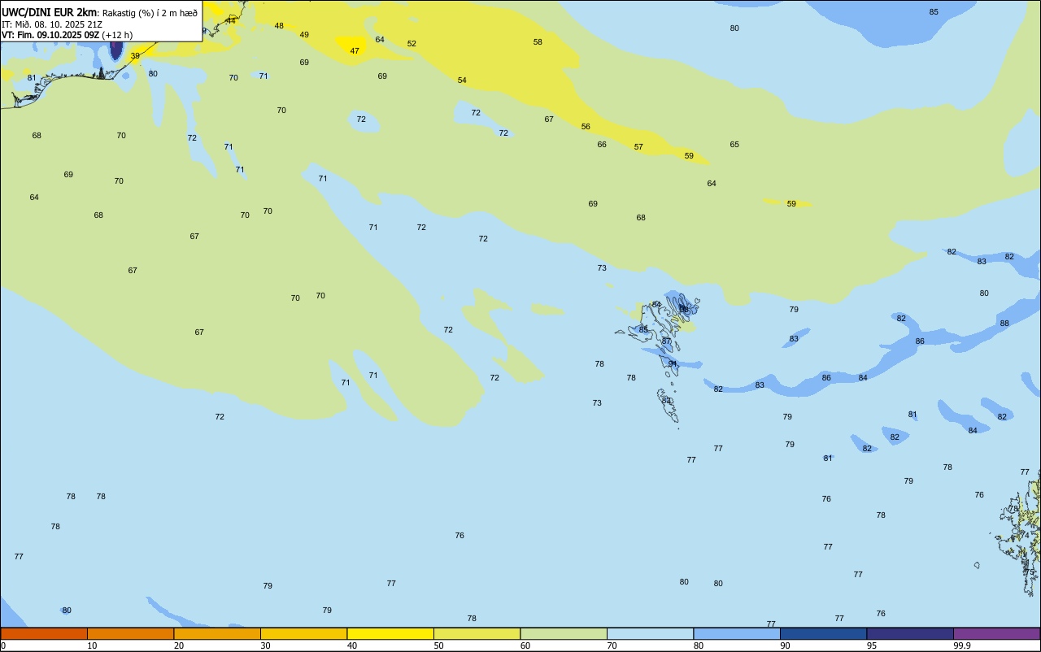Click the 60–70 light green legend swatch
The height and width of the screenshot is (652, 1041).
(564, 633)
